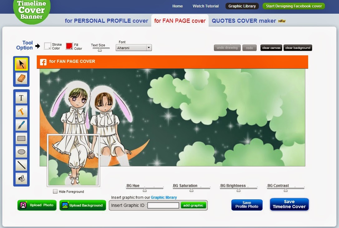The height and width of the screenshot is (228, 339).
Task: Open the Home menu item
Action: click(x=177, y=6)
